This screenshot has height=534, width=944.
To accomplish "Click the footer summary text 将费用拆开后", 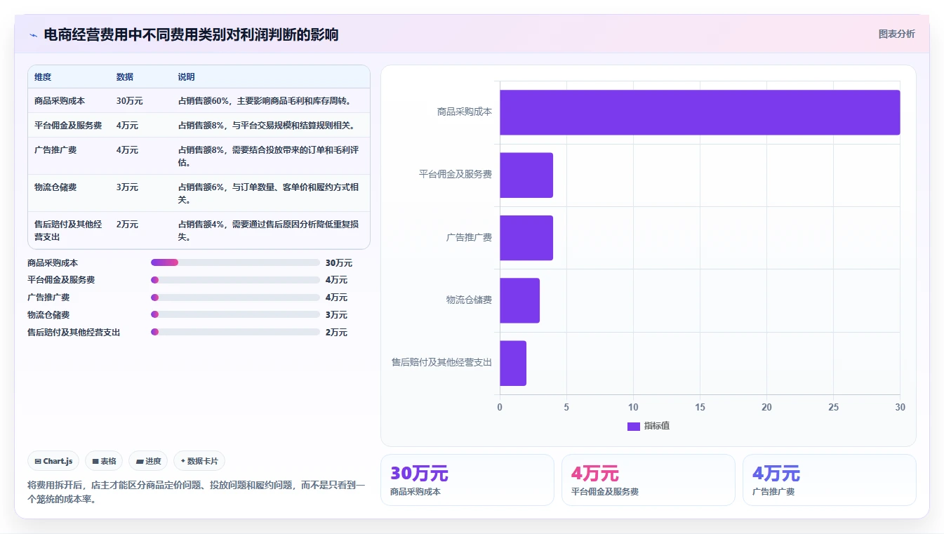I will [x=196, y=492].
